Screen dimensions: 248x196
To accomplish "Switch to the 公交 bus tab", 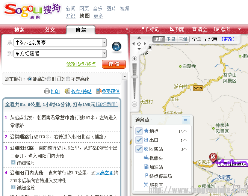I will pos(50,30).
